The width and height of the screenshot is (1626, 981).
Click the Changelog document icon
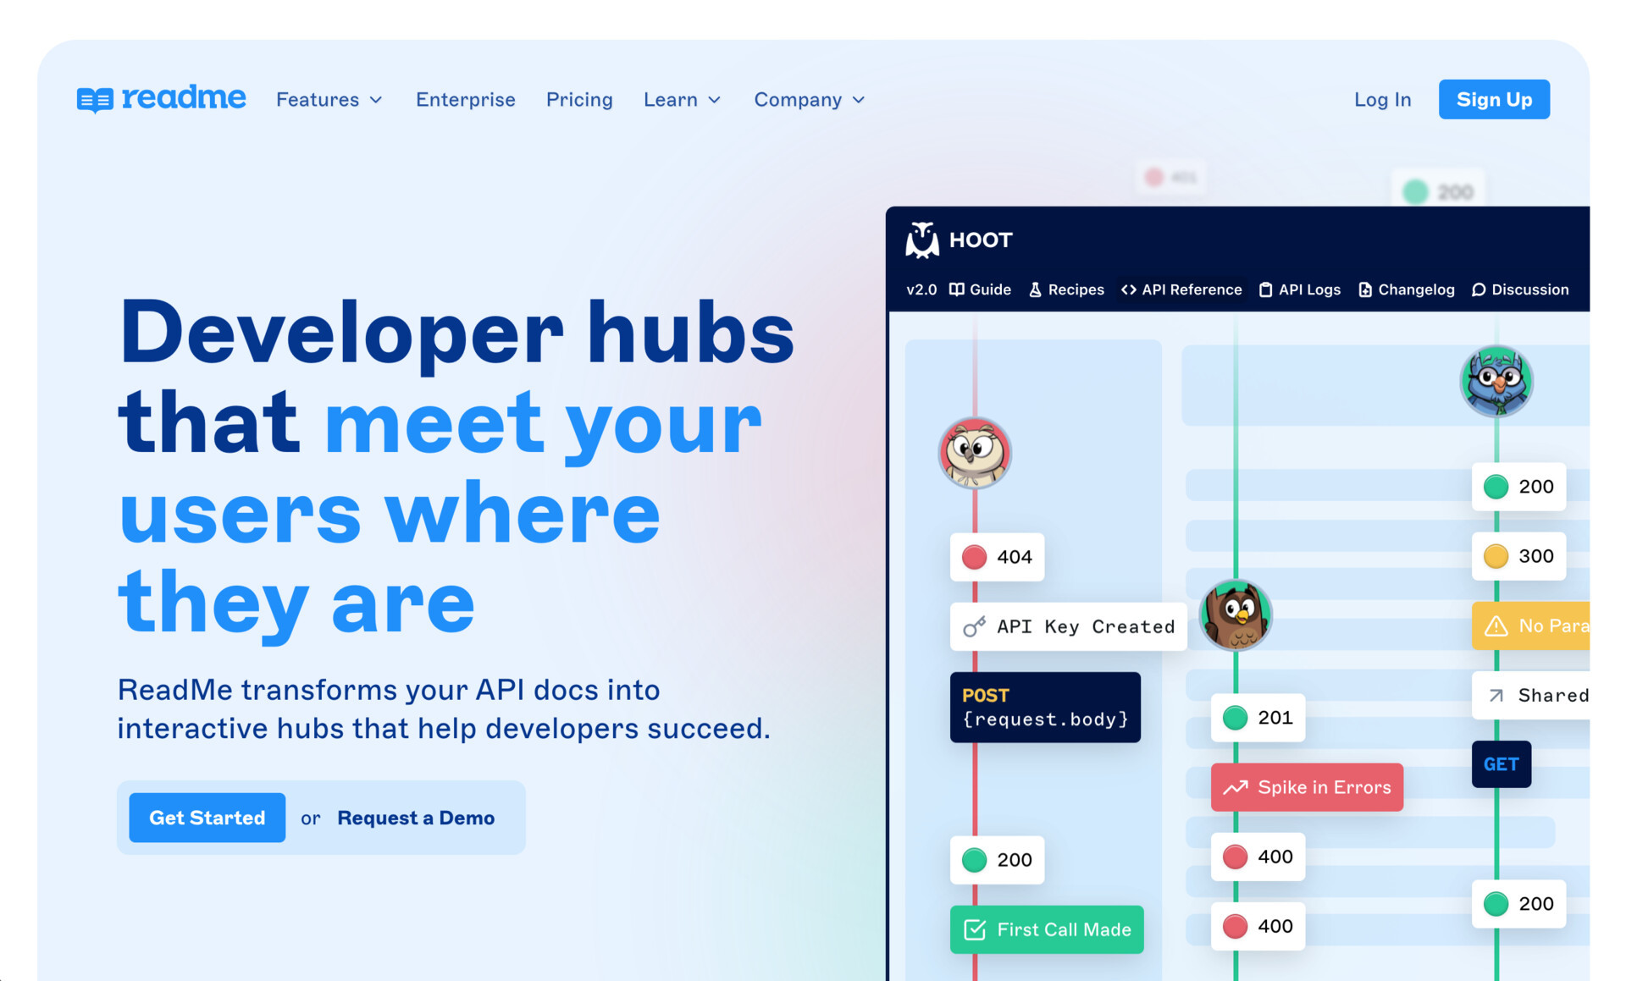click(1365, 289)
